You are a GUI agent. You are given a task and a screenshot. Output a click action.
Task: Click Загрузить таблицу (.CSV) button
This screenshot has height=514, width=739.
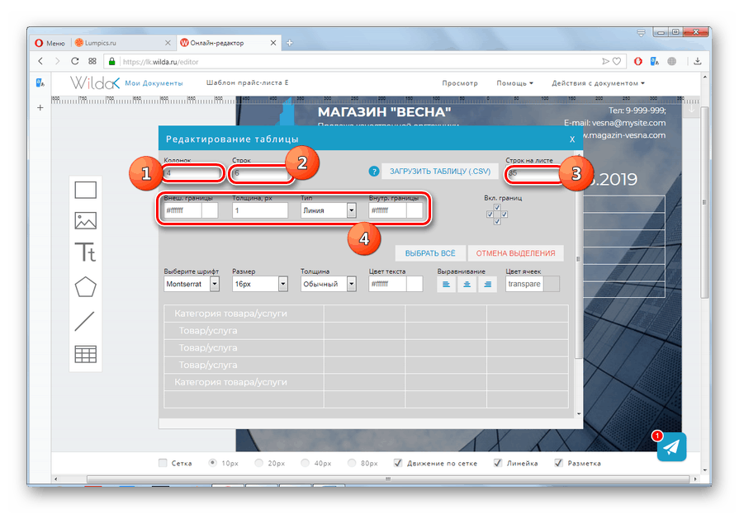click(x=440, y=172)
